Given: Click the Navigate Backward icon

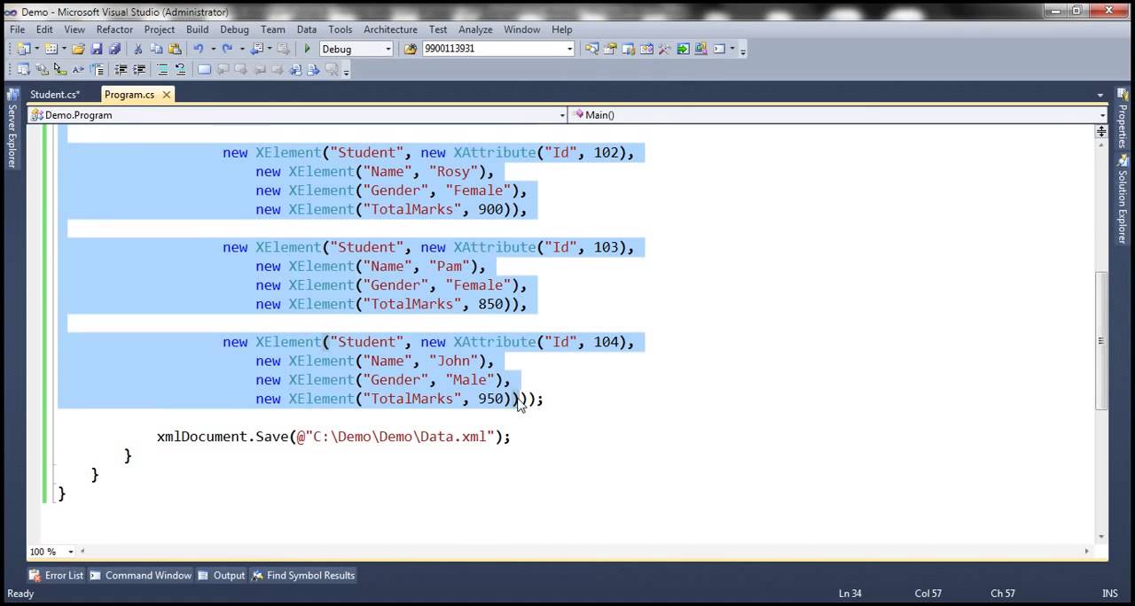Looking at the screenshot, I should pos(256,49).
